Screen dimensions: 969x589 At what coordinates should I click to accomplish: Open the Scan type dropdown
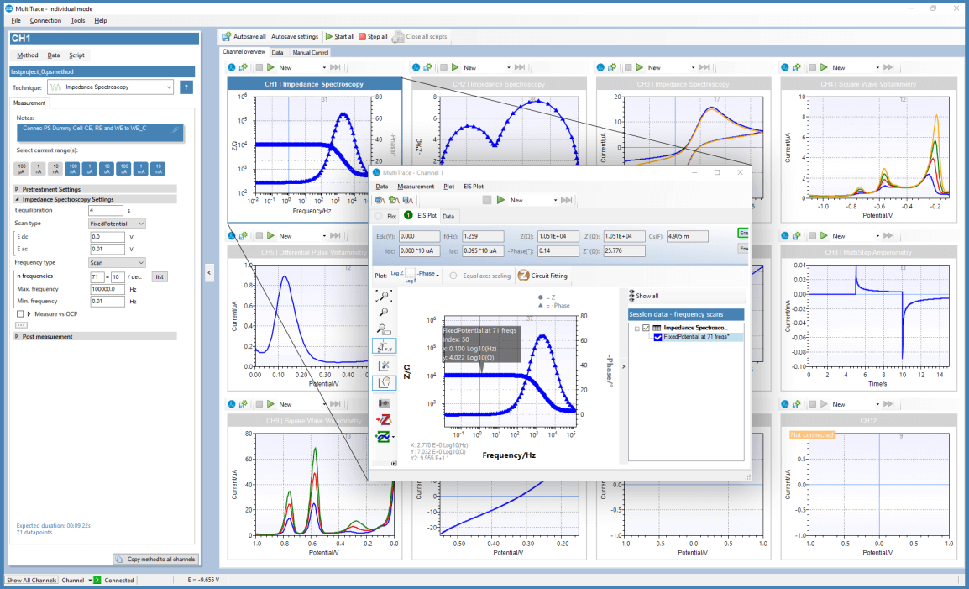click(117, 224)
